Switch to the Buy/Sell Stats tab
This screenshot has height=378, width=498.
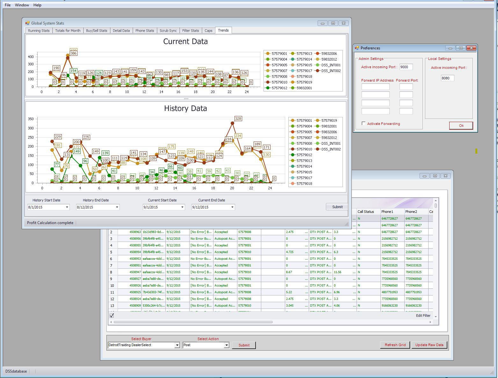point(97,31)
